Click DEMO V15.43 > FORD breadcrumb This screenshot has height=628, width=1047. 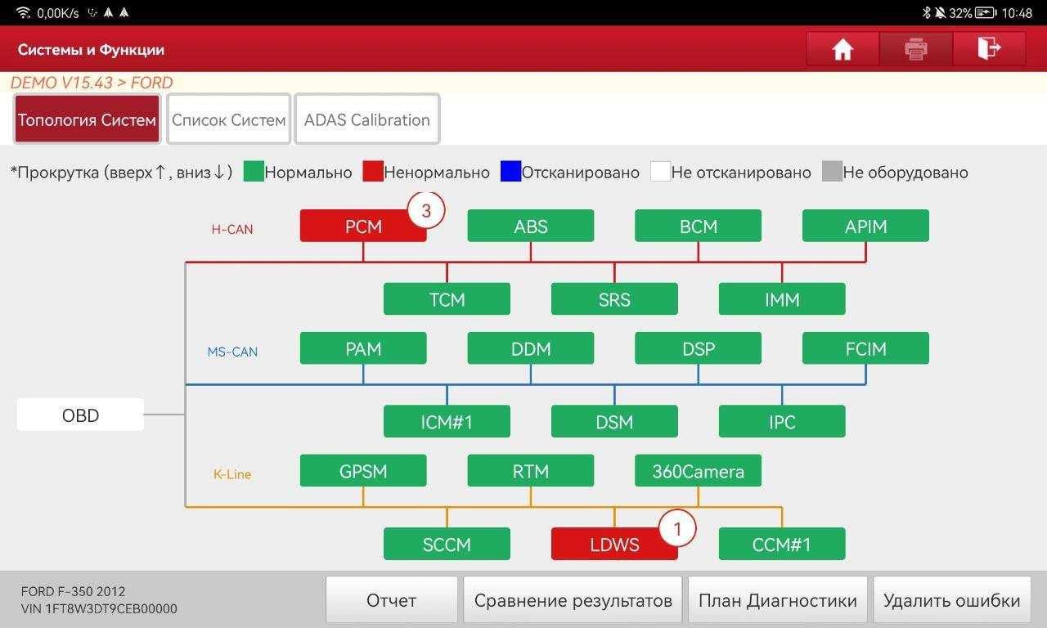coord(92,83)
